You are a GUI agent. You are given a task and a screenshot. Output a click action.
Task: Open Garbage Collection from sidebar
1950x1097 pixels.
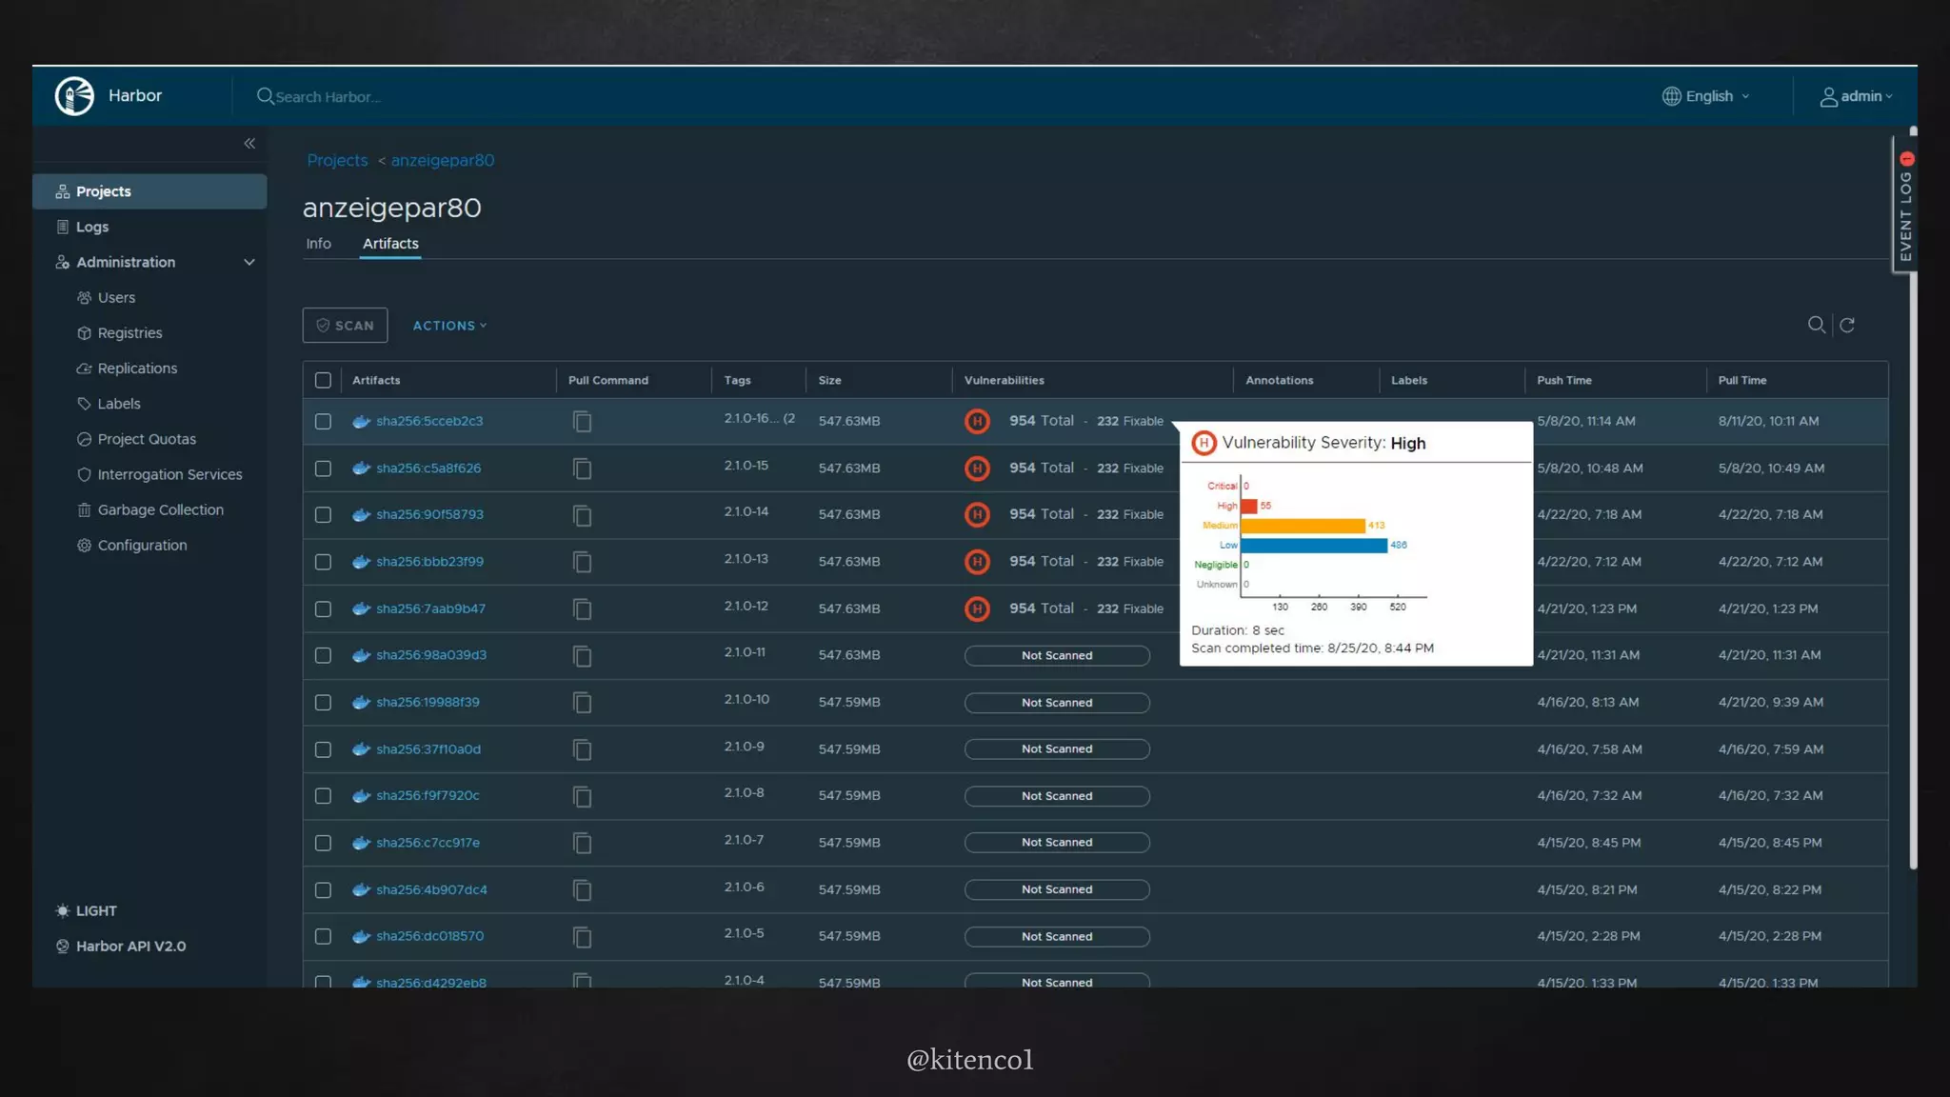point(160,510)
